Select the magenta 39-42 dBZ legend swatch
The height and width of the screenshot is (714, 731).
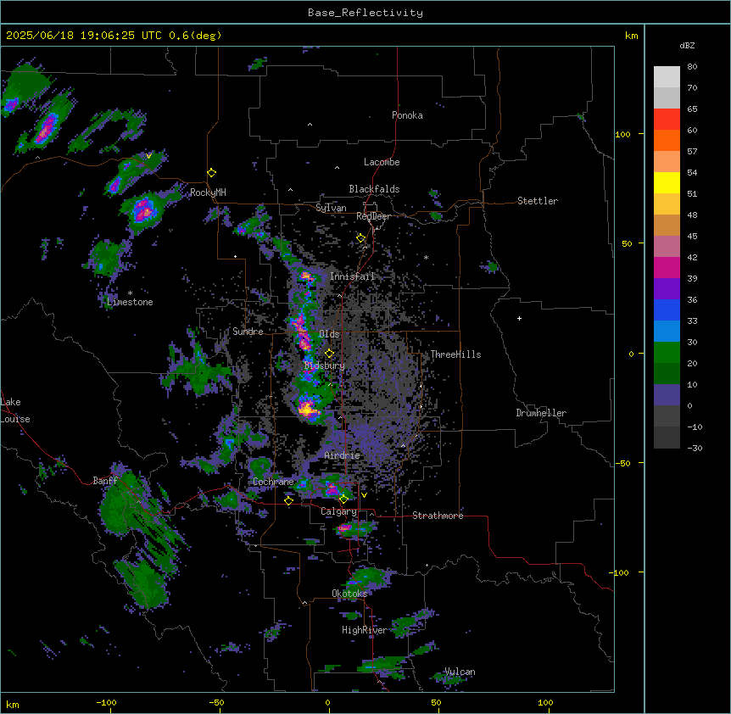point(667,267)
